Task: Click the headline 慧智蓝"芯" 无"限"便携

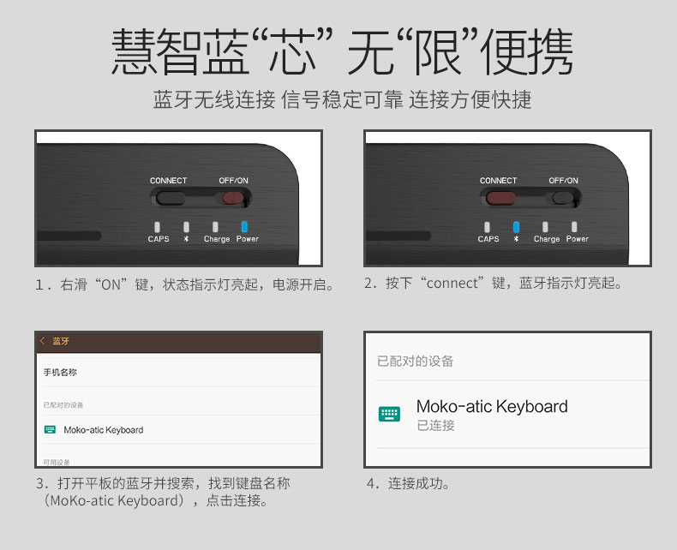Action: 342,52
